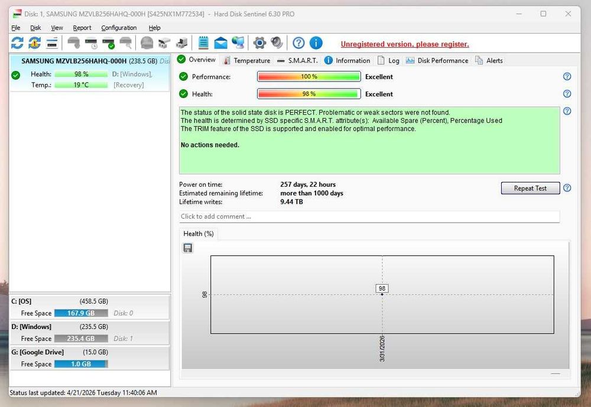Switch to the S.M.A.R.T. tab
The image size is (591, 407).
(x=297, y=60)
